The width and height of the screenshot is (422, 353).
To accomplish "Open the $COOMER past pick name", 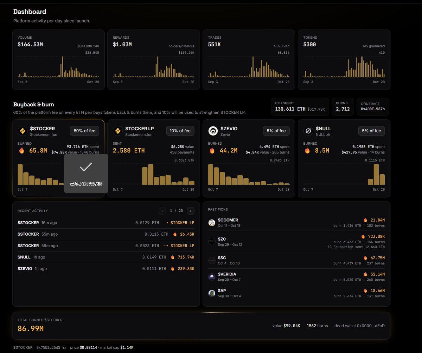I will click(228, 220).
